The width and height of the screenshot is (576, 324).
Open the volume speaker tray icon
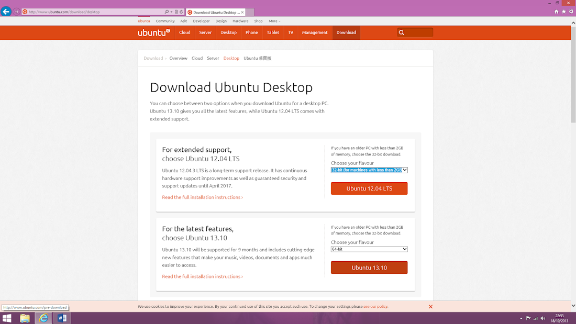click(x=543, y=318)
